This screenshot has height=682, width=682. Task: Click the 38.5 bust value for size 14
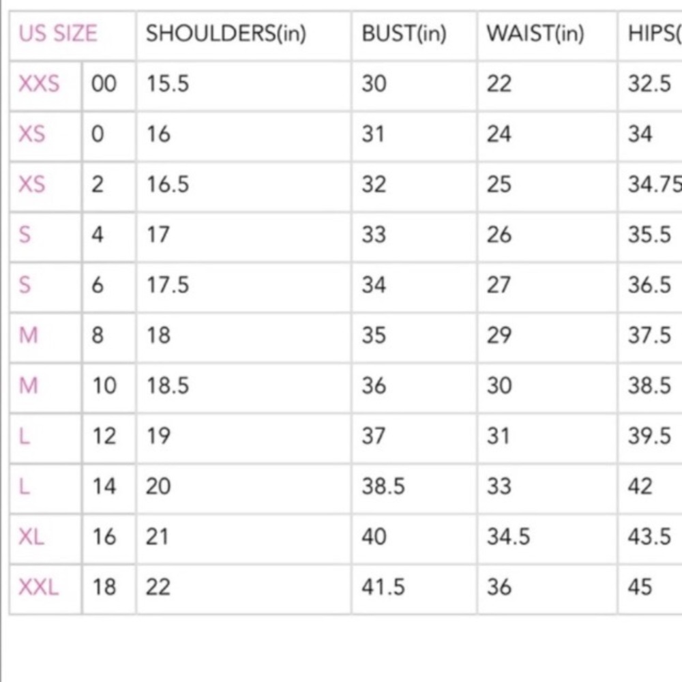[x=383, y=486]
